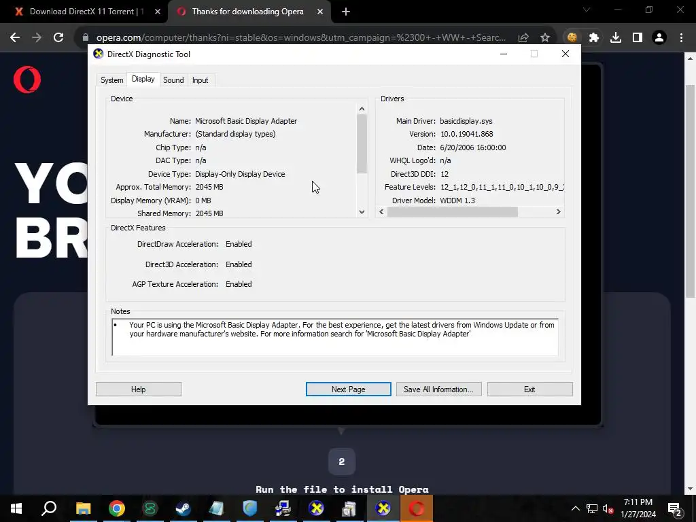Click Drivers panel scroll left arrow
This screenshot has width=696, height=522.
pyautogui.click(x=382, y=212)
